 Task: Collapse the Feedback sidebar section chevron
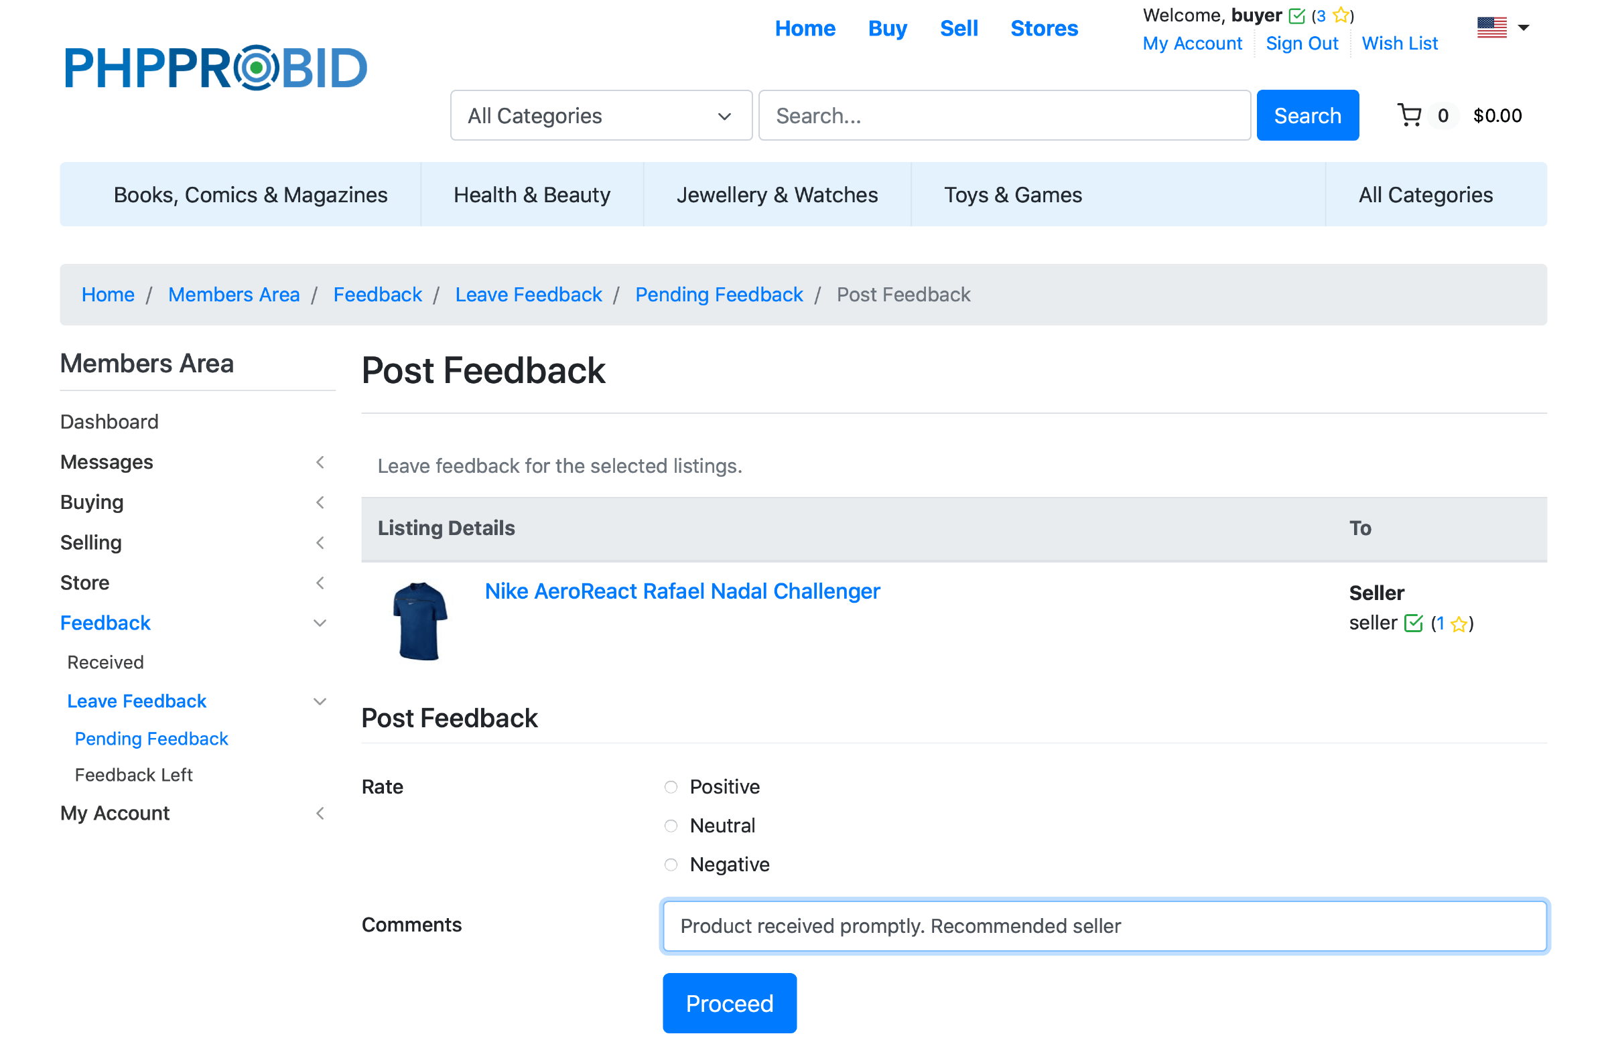[320, 623]
